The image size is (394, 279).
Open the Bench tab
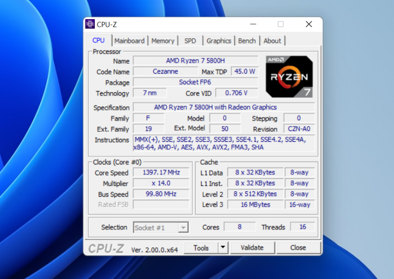247,41
